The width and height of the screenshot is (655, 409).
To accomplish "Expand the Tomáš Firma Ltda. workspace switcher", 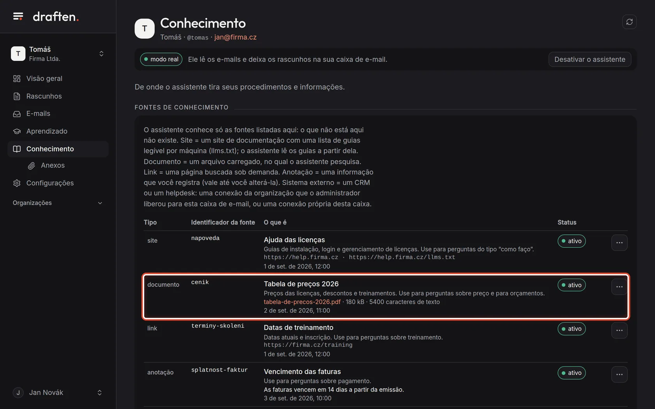I will (58, 54).
